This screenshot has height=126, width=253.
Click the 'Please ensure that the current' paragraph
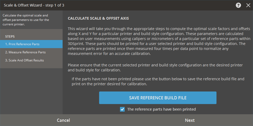click(155, 67)
